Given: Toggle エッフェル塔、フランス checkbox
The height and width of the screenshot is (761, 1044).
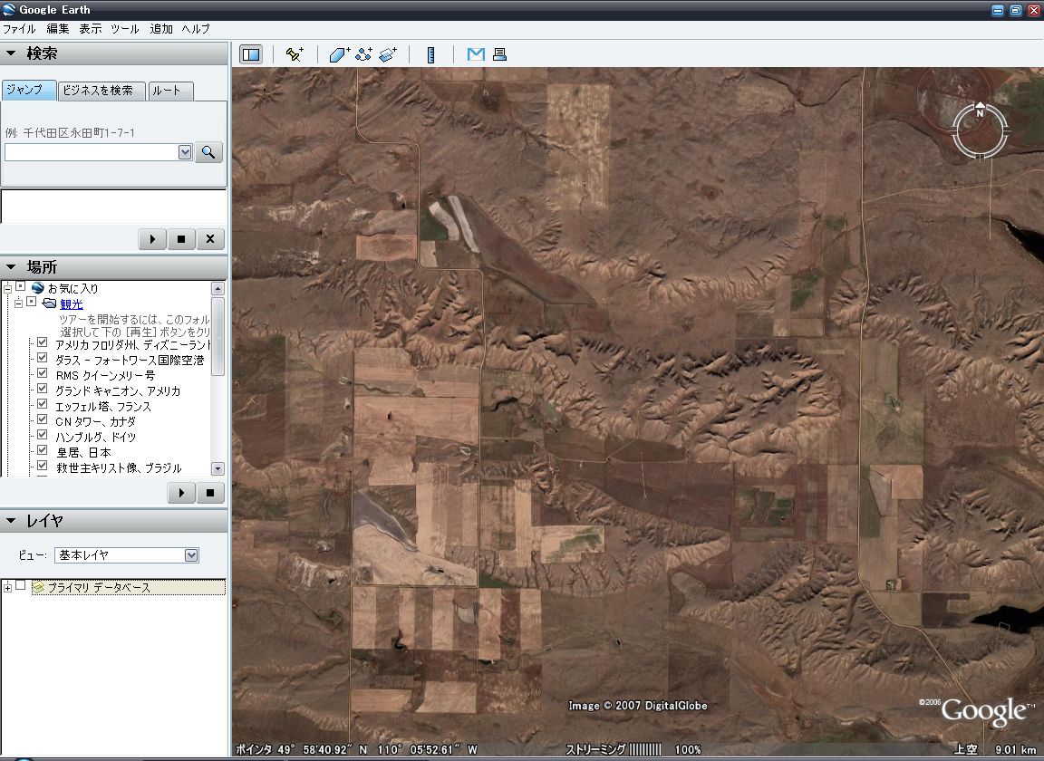Looking at the screenshot, I should point(42,403).
